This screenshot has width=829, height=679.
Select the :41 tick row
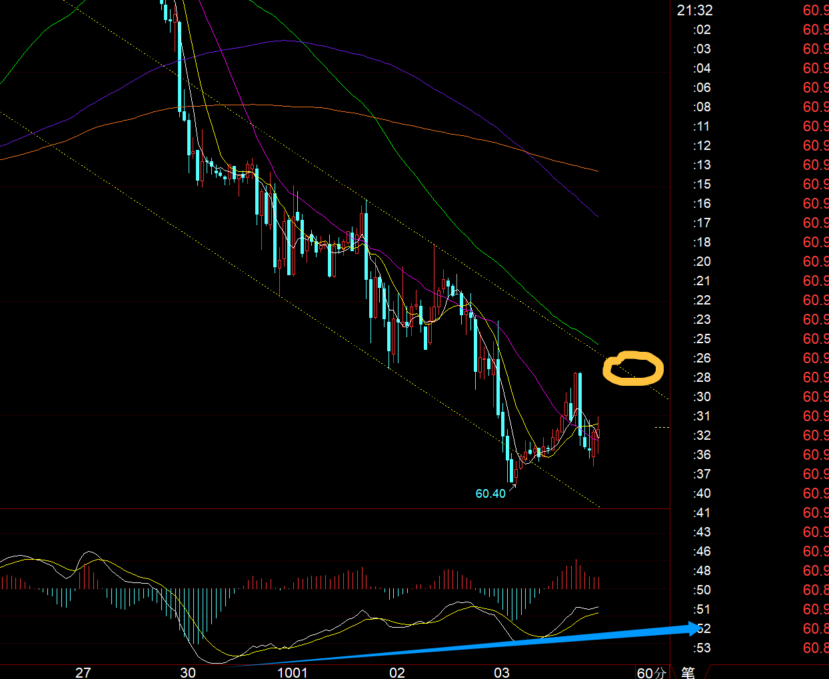pos(750,512)
